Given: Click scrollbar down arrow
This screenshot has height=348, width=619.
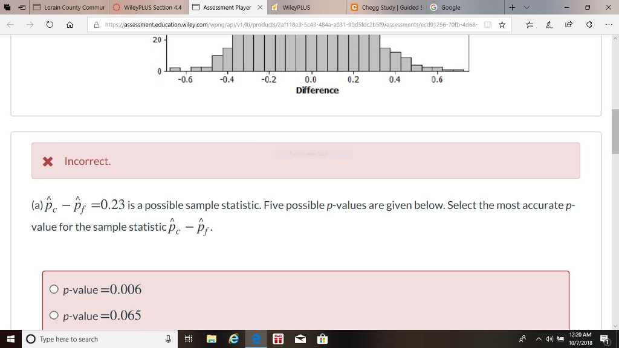Looking at the screenshot, I should tap(615, 326).
